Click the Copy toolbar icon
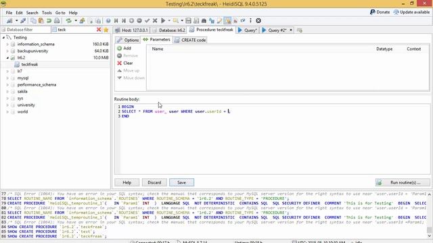 point(33,21)
